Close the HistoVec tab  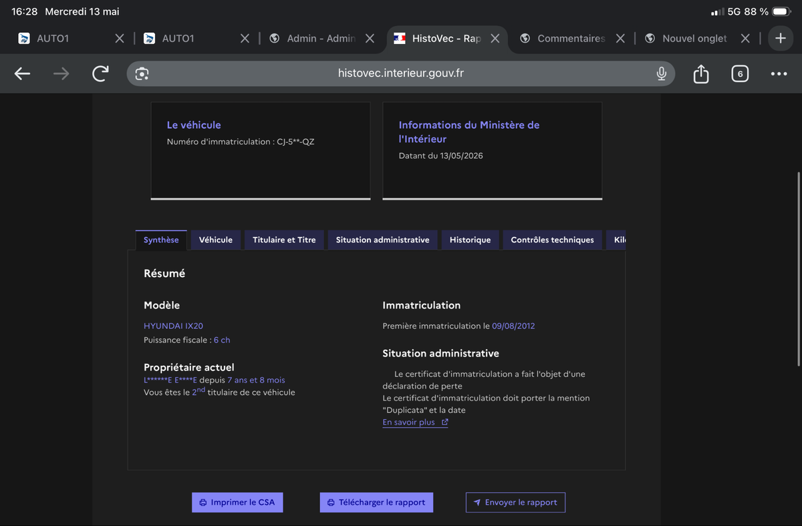point(495,39)
